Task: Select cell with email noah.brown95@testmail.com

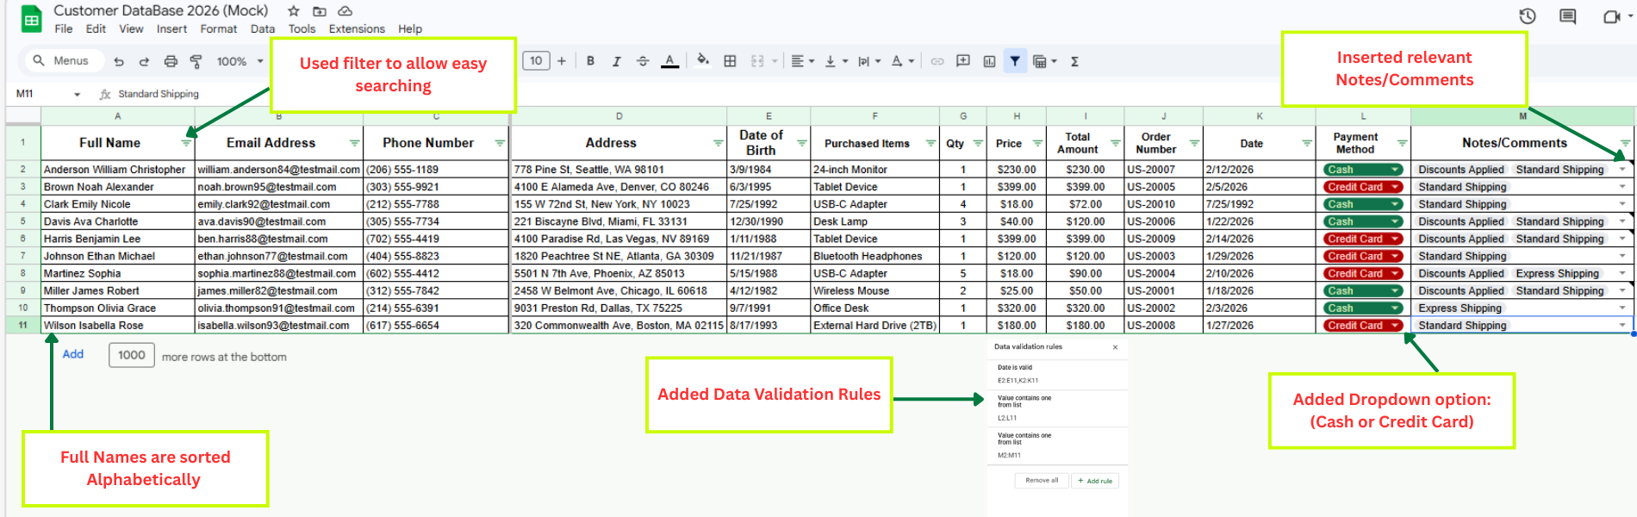Action: pyautogui.click(x=279, y=187)
